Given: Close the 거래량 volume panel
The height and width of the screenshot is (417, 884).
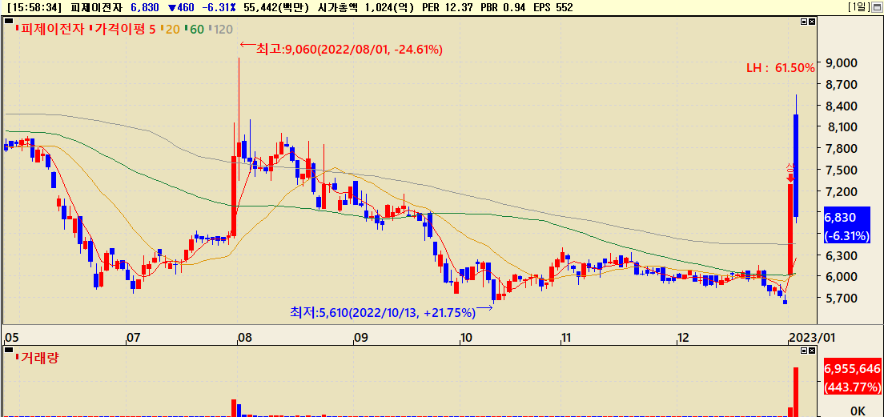Looking at the screenshot, I should pyautogui.click(x=811, y=351).
